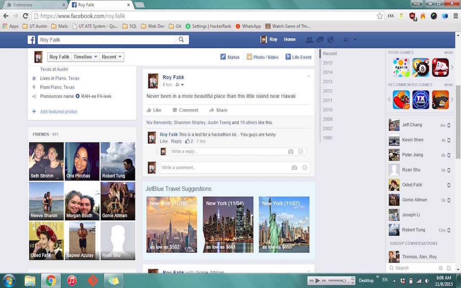The image size is (461, 288).
Task: Open the account settings dropdown arrow
Action: point(355,40)
